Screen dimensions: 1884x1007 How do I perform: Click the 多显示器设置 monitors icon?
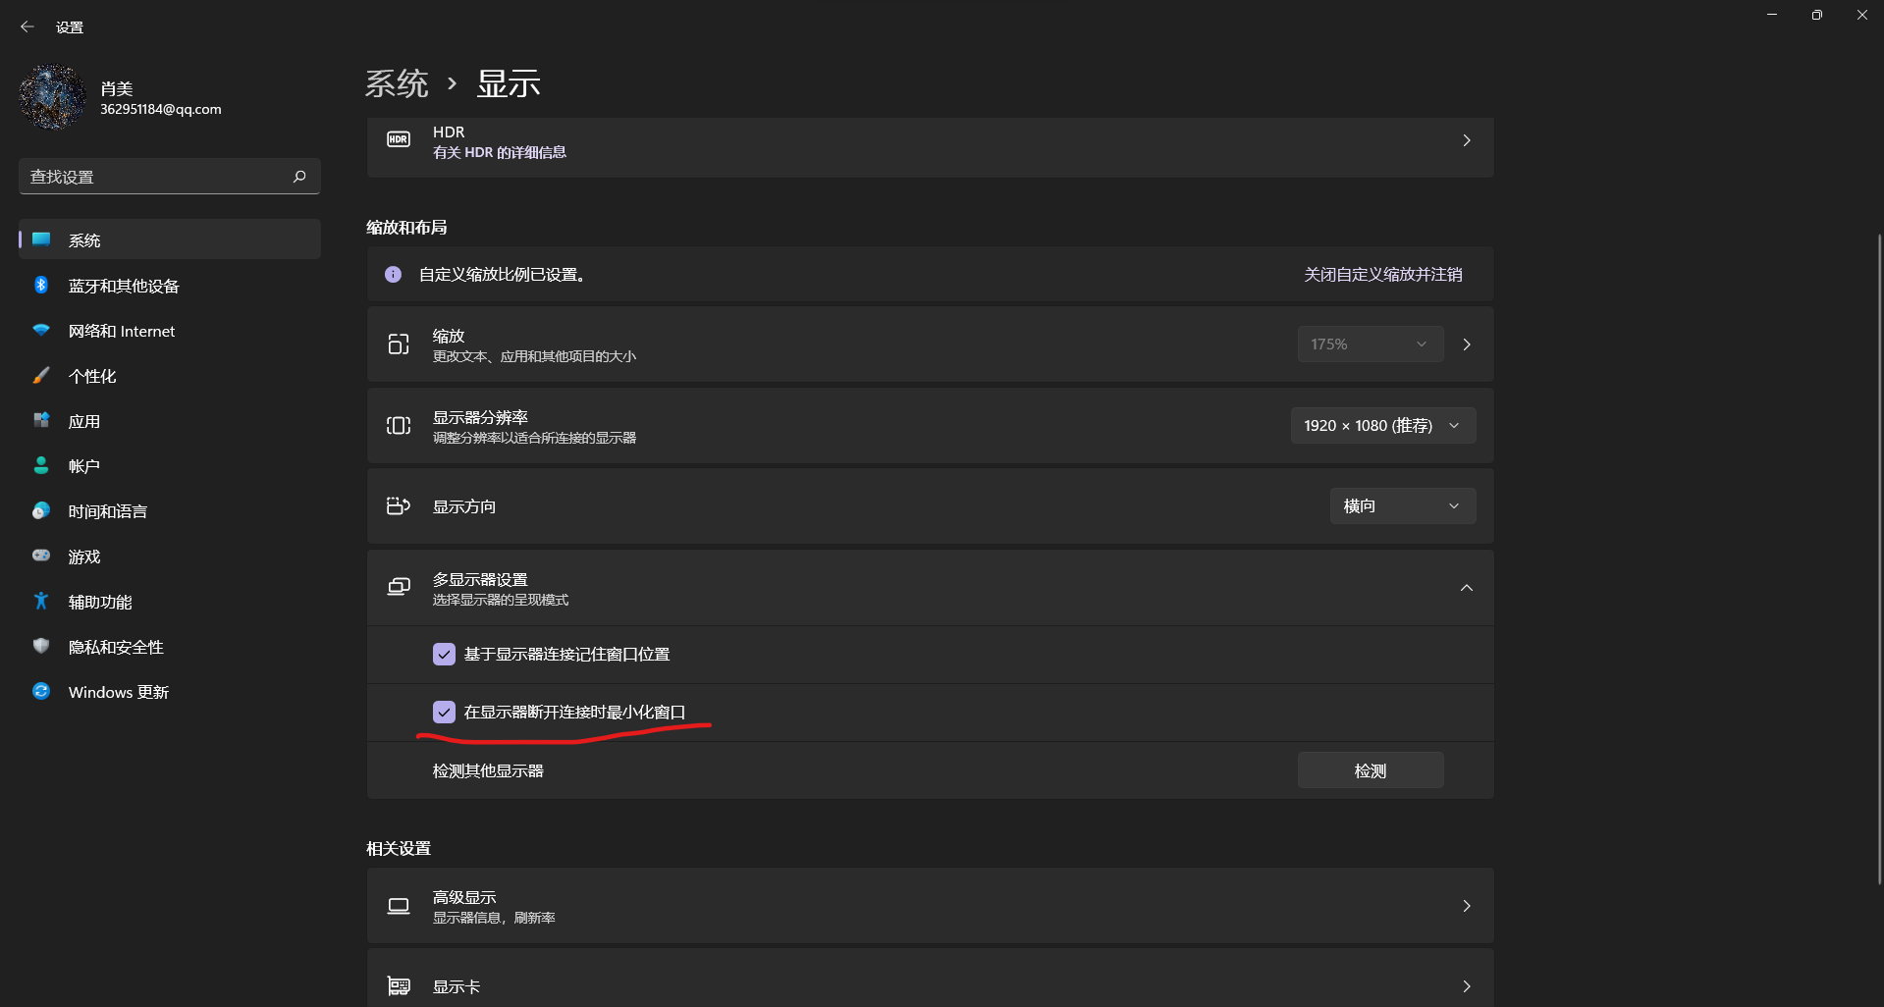click(399, 586)
